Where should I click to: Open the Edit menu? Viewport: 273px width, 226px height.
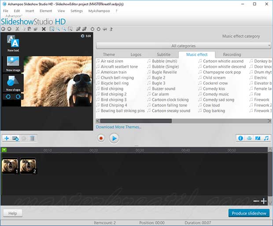coord(17,11)
